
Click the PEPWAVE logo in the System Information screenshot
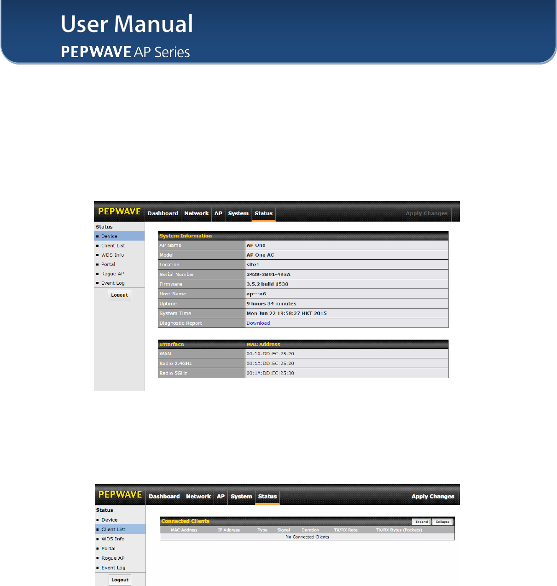pos(119,211)
